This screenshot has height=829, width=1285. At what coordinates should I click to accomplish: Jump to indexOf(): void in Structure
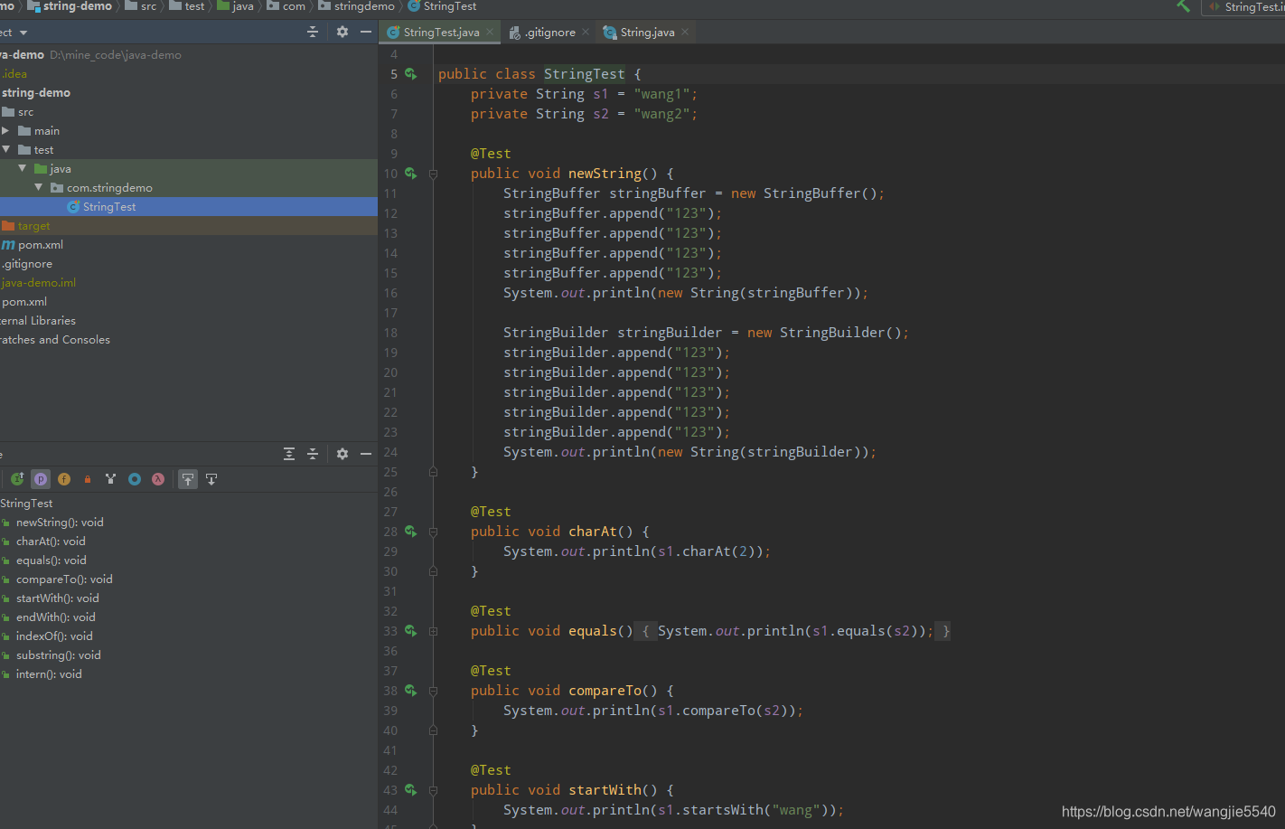pyautogui.click(x=54, y=636)
